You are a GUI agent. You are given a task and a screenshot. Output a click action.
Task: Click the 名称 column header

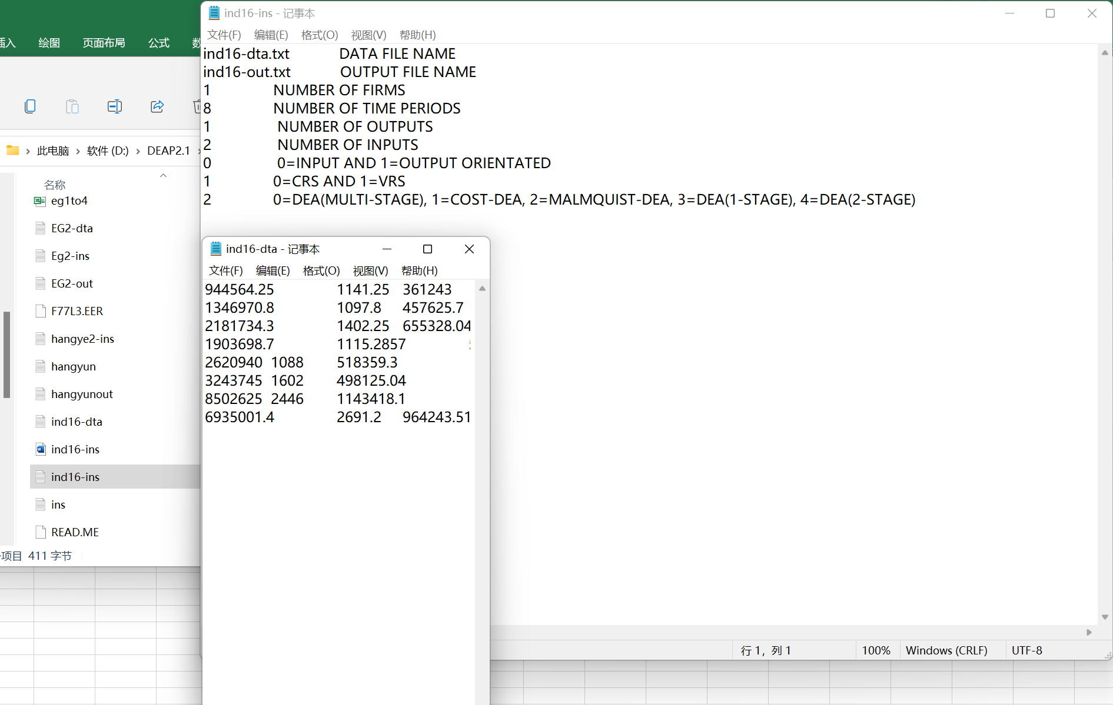tap(55, 185)
